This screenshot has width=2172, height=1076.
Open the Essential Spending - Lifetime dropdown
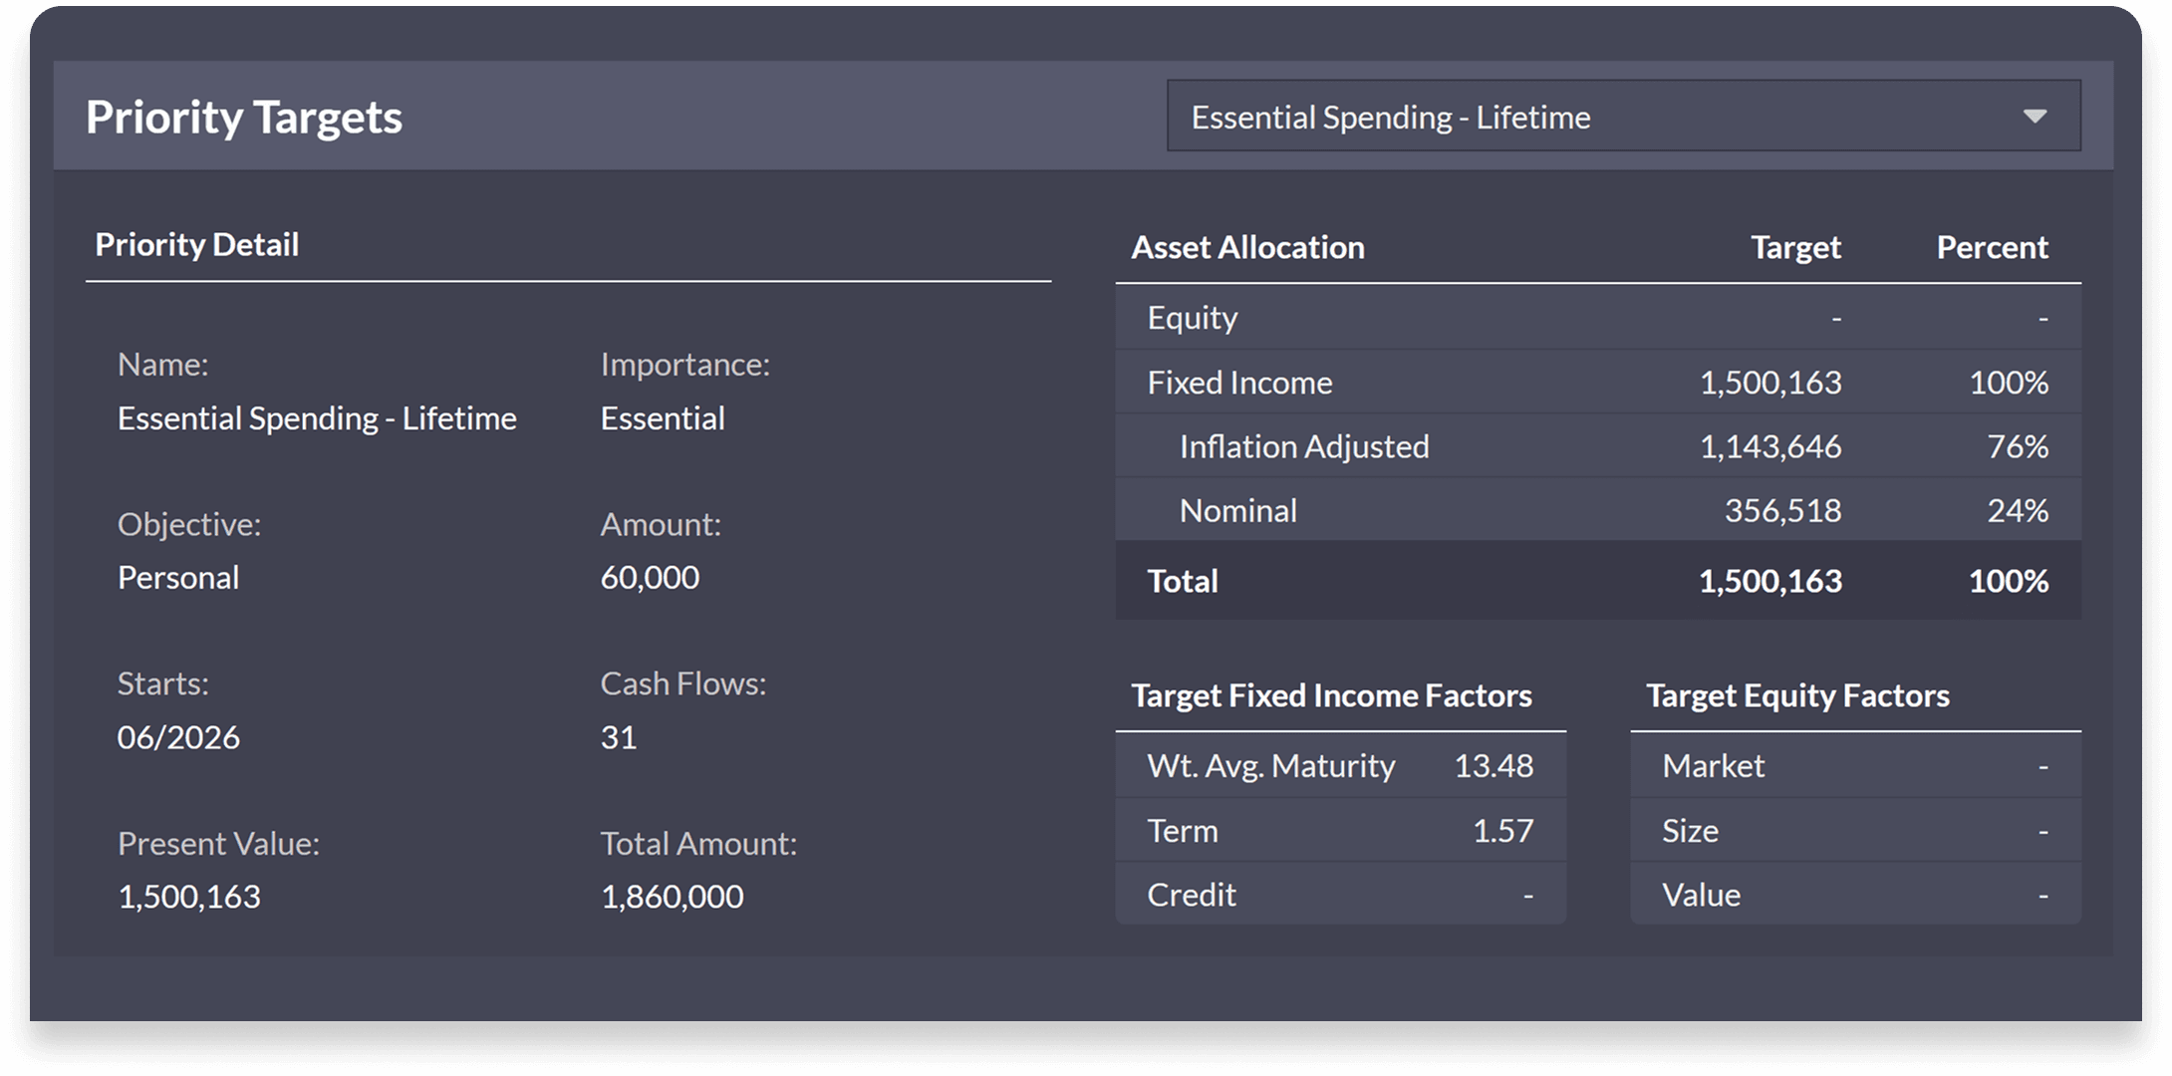point(1623,117)
